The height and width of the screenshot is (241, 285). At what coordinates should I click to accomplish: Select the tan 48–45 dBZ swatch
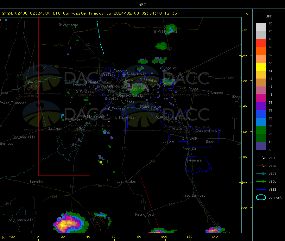pyautogui.click(x=261, y=83)
